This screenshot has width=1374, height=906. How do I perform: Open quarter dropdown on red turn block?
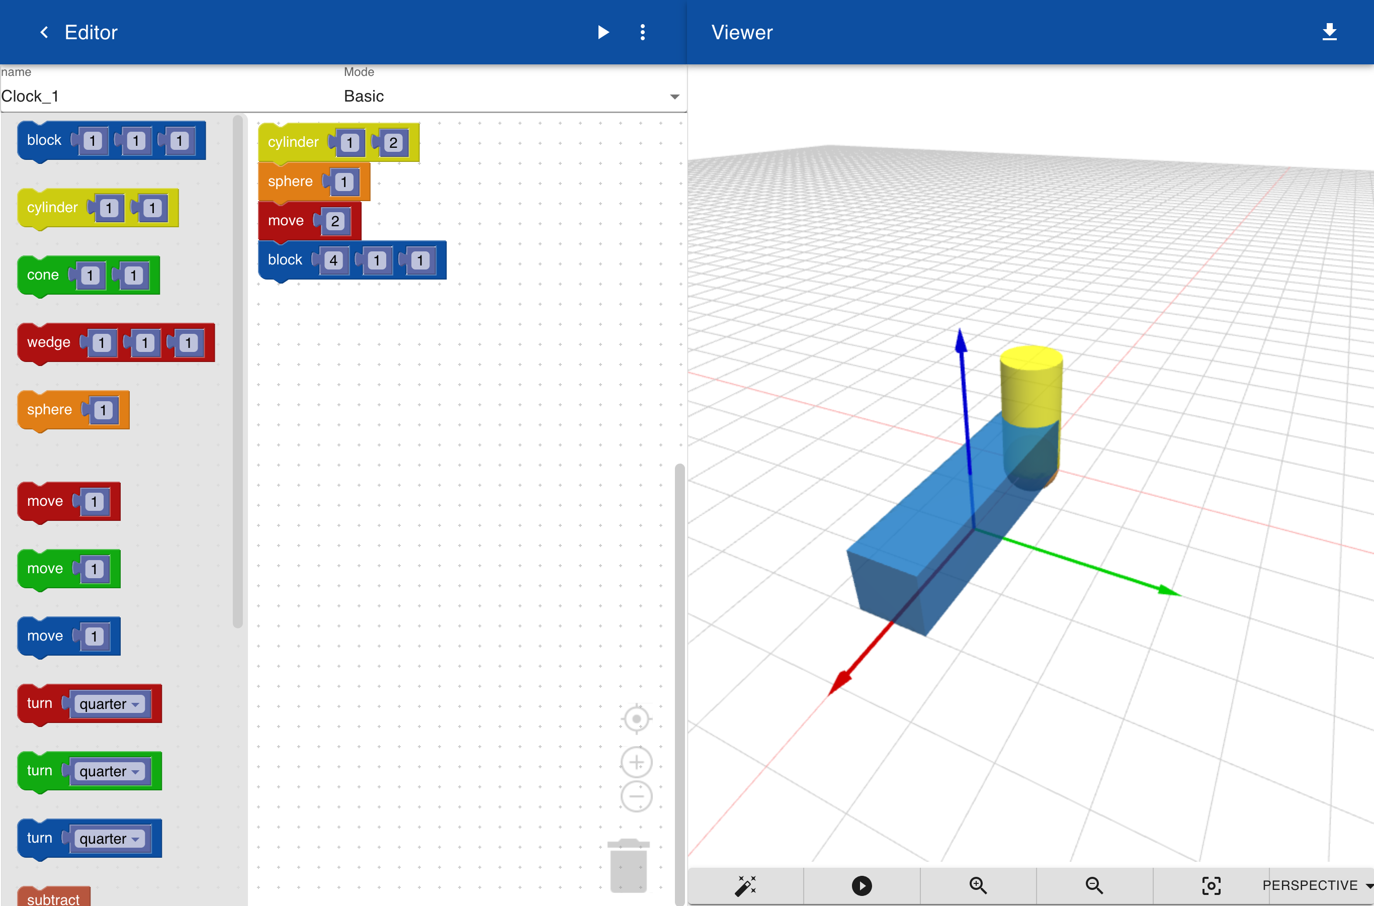[110, 704]
